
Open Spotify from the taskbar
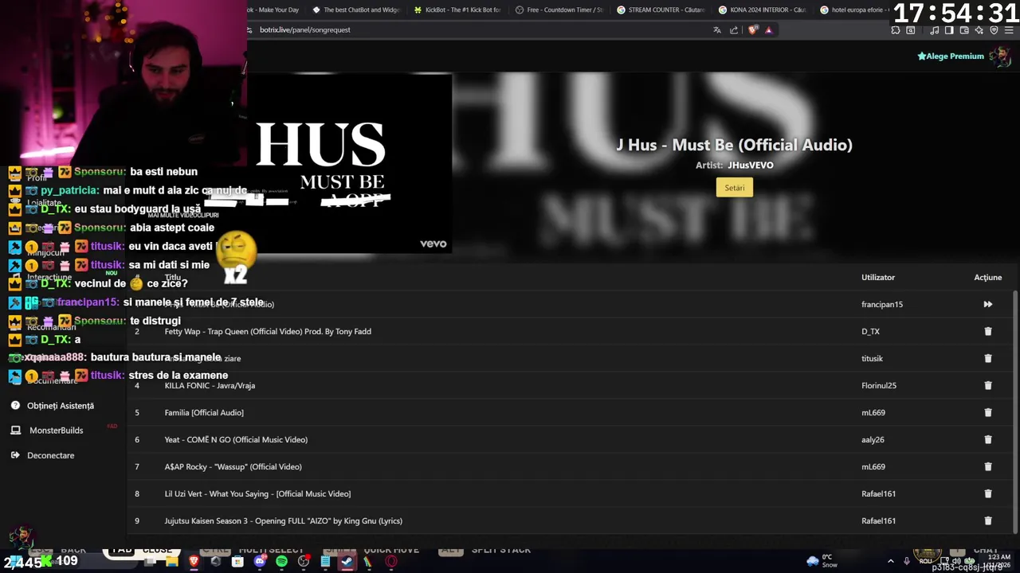tap(281, 561)
